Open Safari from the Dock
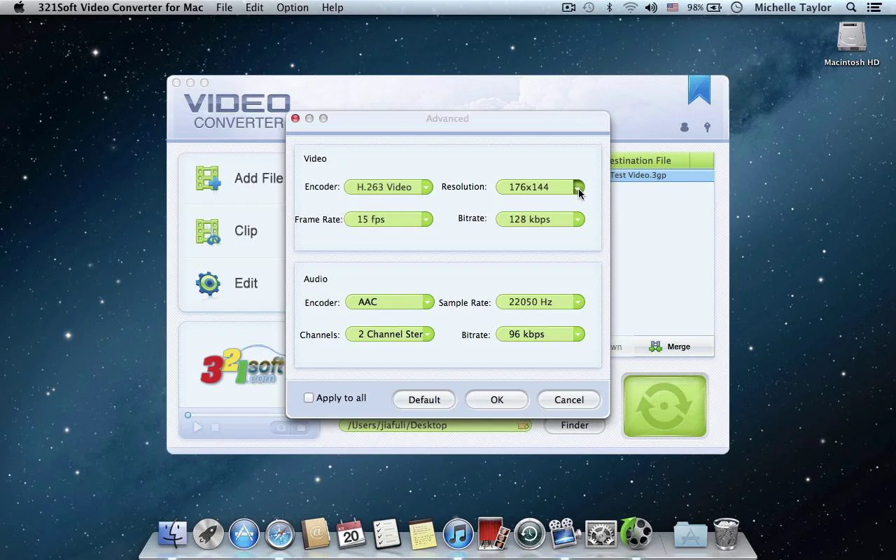Image resolution: width=896 pixels, height=560 pixels. 280,534
